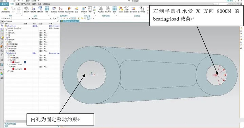Collapse the 载荷 node containing Bearing(1)
Screen dimensions: 244x128
click(9, 67)
